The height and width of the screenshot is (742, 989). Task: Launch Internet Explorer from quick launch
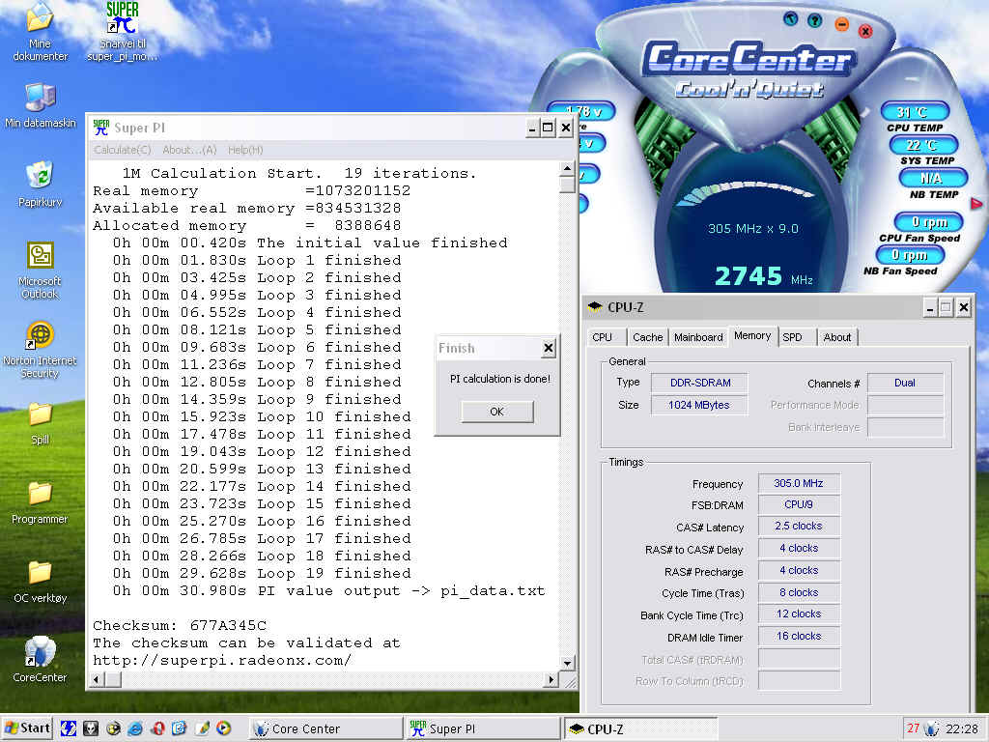(x=135, y=728)
